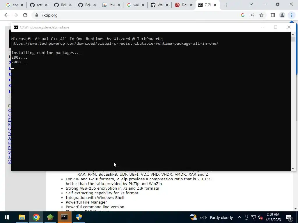This screenshot has width=298, height=223.
Task: Share this page via the share icon
Action: 252,15
